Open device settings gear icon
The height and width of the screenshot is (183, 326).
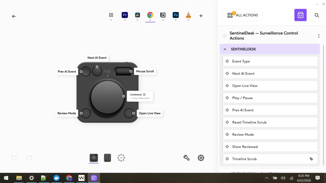coord(201,158)
